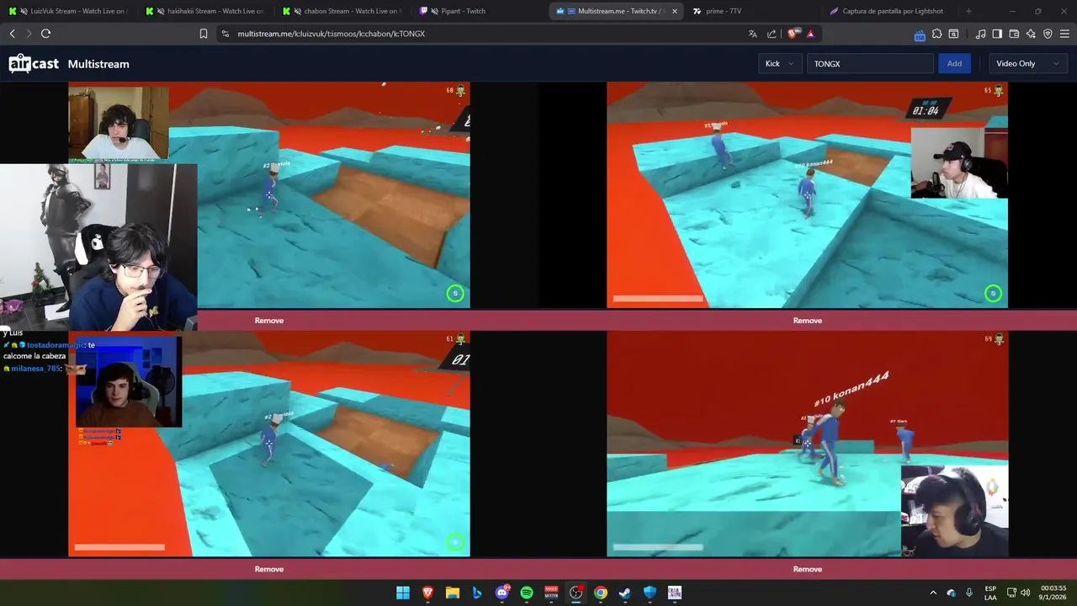Click the green circle icon on the top-left stream
The width and height of the screenshot is (1077, 606).
point(455,293)
